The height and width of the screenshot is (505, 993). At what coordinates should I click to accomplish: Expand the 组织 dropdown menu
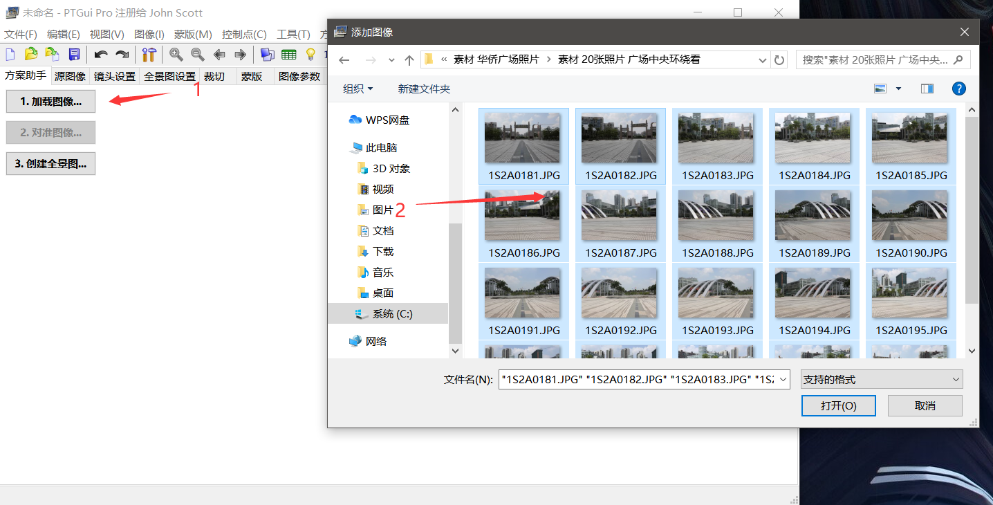coord(357,89)
